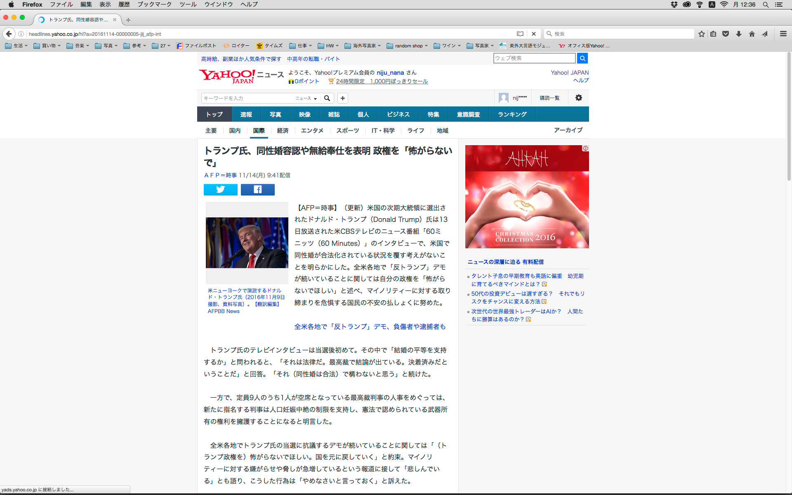792x495 pixels.
Task: Share article on Facebook
Action: (x=257, y=189)
